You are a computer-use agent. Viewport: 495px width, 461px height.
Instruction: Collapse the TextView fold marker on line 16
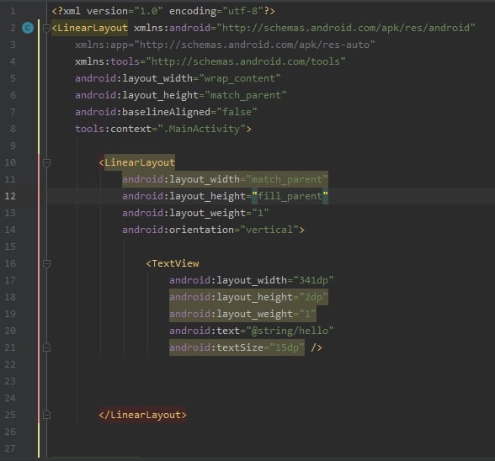(x=46, y=264)
